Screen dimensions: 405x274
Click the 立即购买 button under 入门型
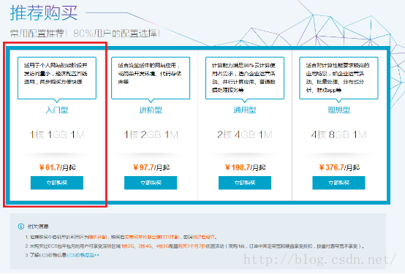tap(57, 183)
